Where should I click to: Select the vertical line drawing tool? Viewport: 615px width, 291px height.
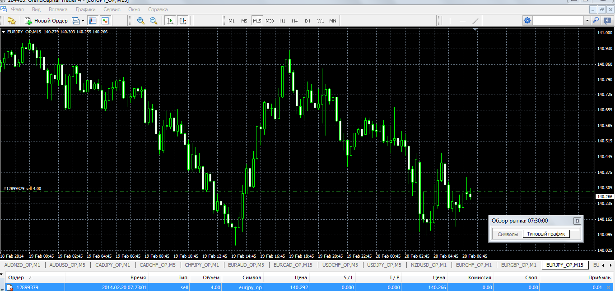(450, 21)
